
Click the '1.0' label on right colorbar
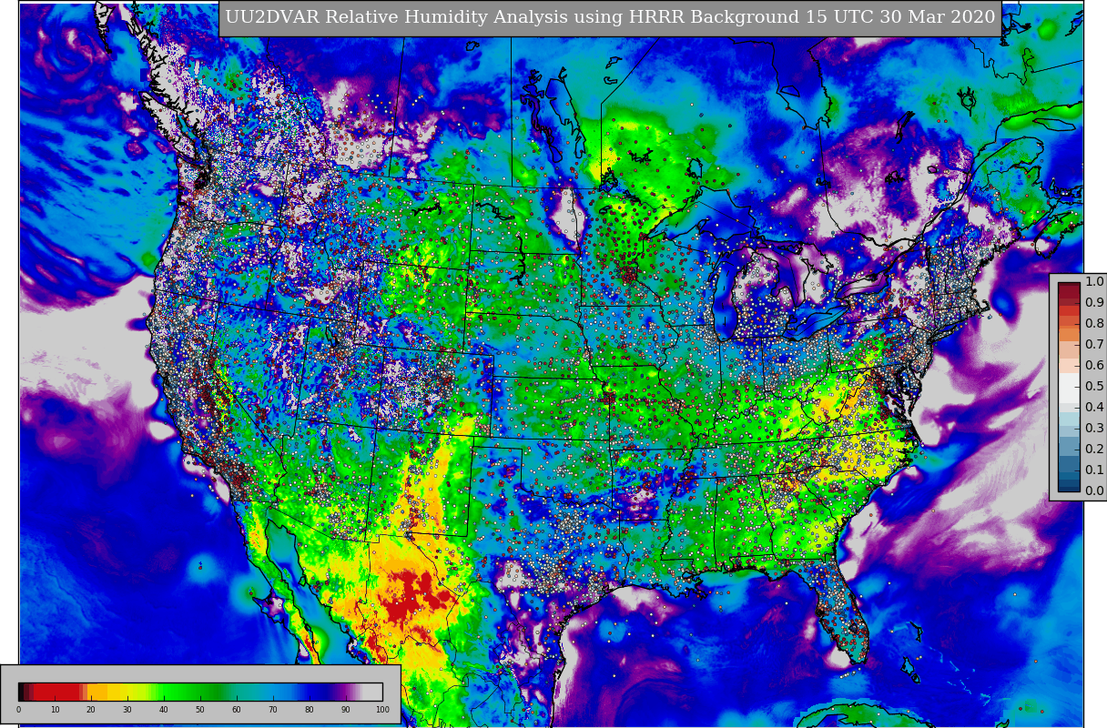pos(1094,282)
